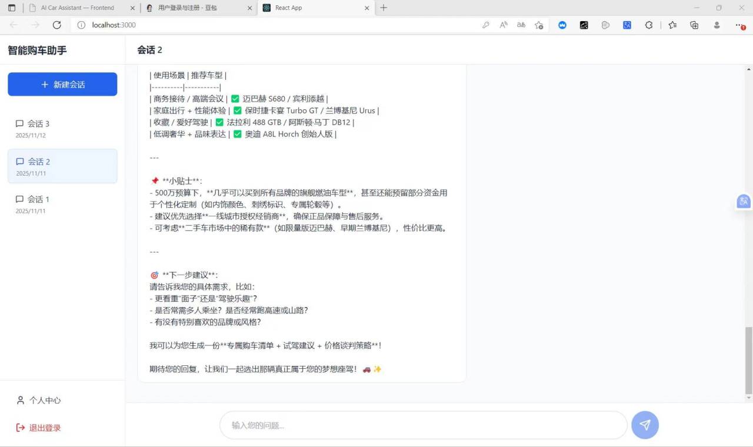Open the Collections icon
753x447 pixels.
point(694,25)
